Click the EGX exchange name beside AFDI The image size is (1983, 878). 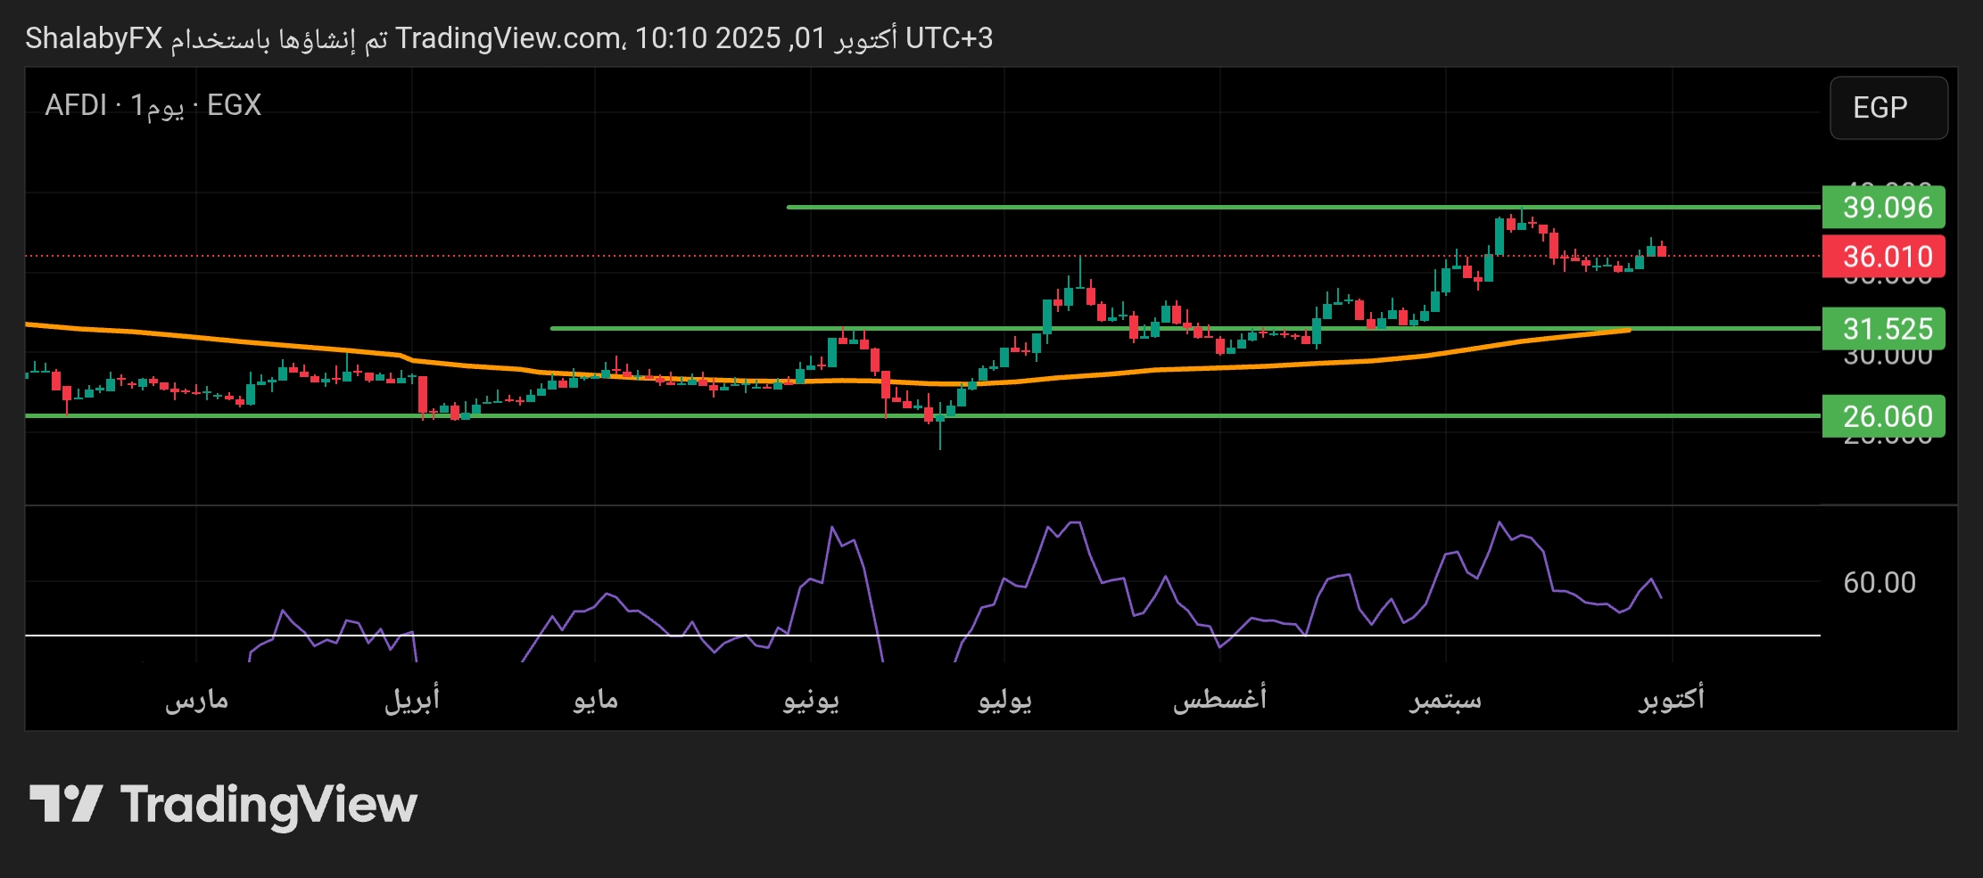(x=234, y=105)
